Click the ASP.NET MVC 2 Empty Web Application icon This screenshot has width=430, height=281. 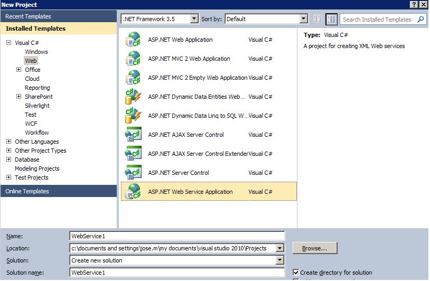click(133, 78)
